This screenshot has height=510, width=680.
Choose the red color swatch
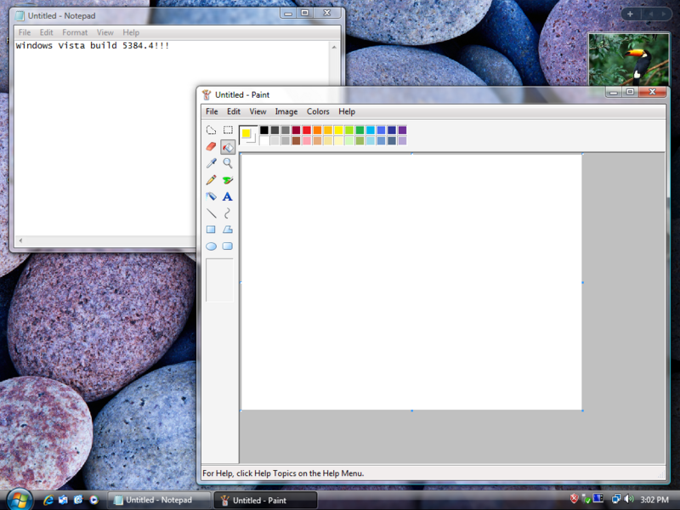click(307, 130)
